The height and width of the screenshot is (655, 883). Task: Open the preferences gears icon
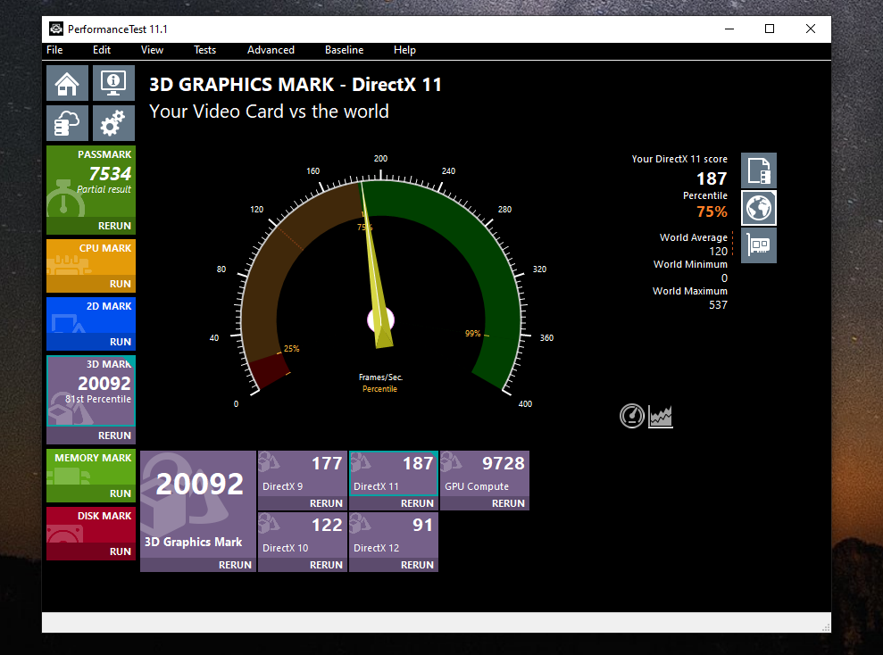pos(113,123)
